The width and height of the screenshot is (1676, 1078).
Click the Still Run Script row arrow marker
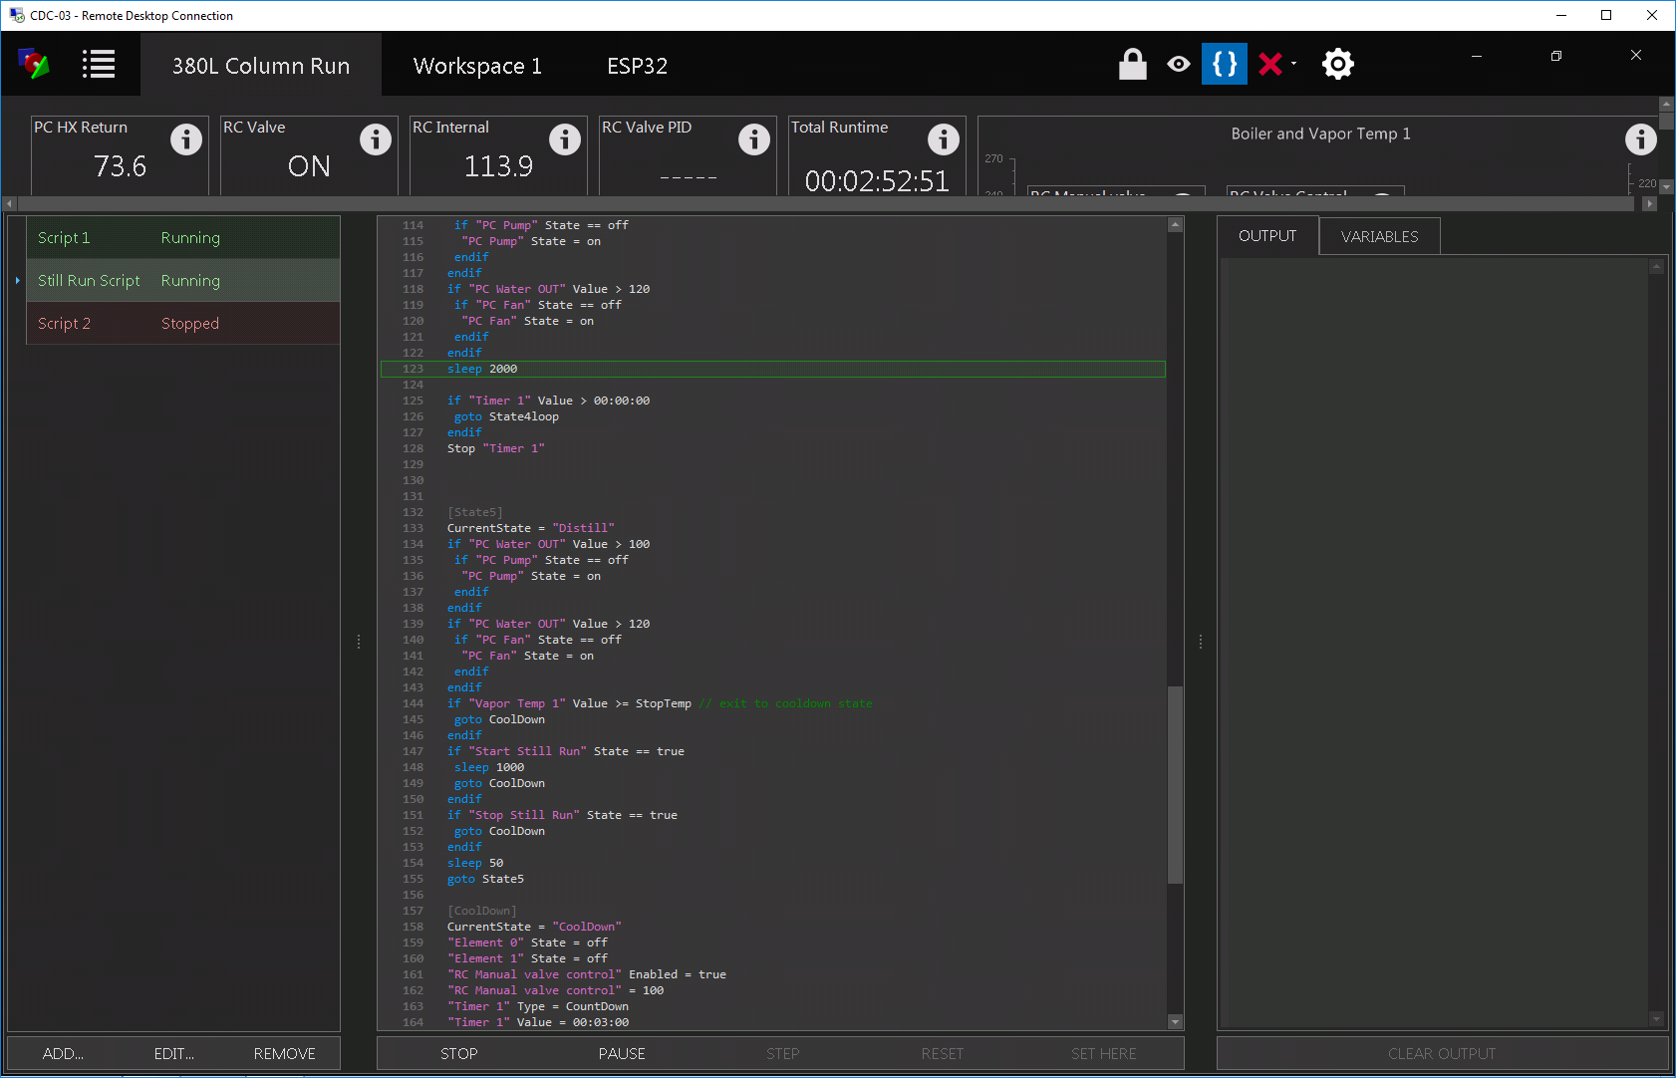tap(18, 281)
